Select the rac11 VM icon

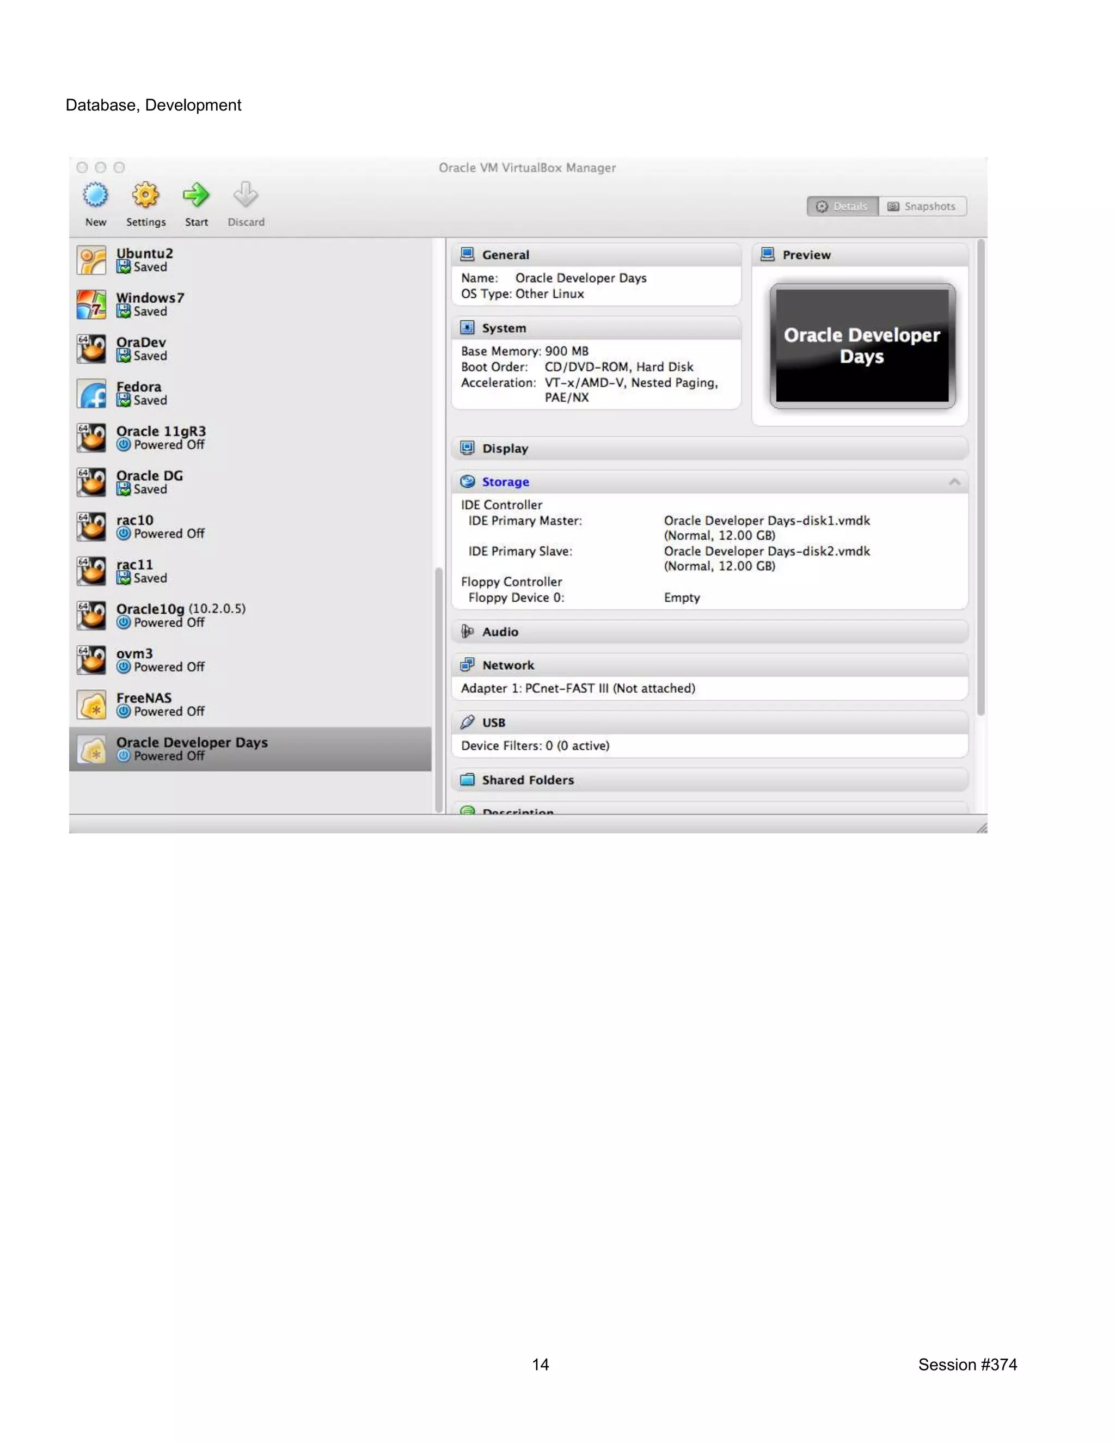91,572
